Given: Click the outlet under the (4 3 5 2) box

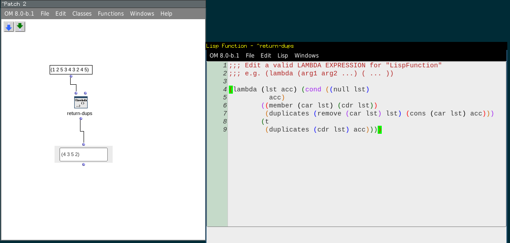Looking at the screenshot, I should 84,165.
